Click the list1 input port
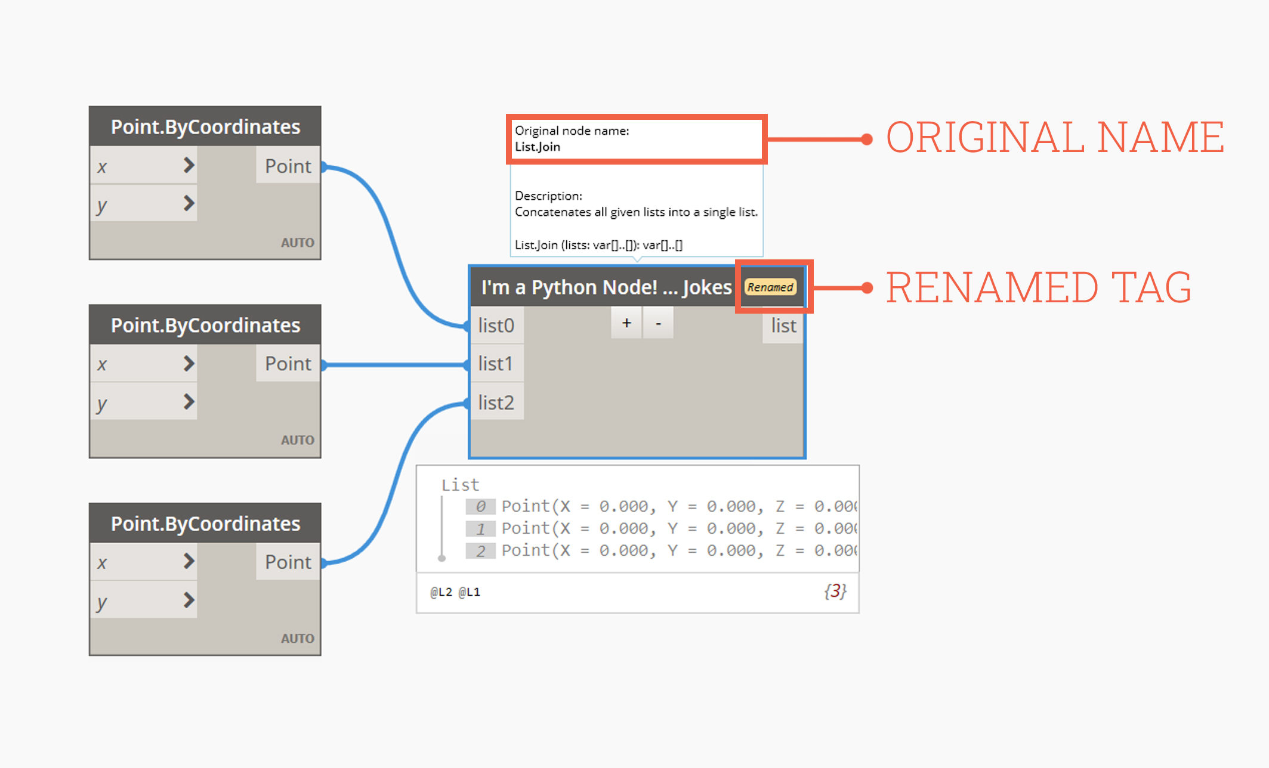Image resolution: width=1269 pixels, height=768 pixels. tap(496, 364)
